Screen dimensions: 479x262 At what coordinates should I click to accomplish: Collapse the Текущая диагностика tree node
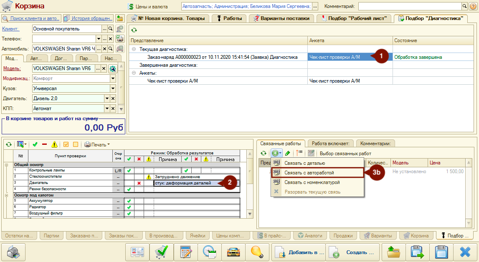tap(134, 49)
